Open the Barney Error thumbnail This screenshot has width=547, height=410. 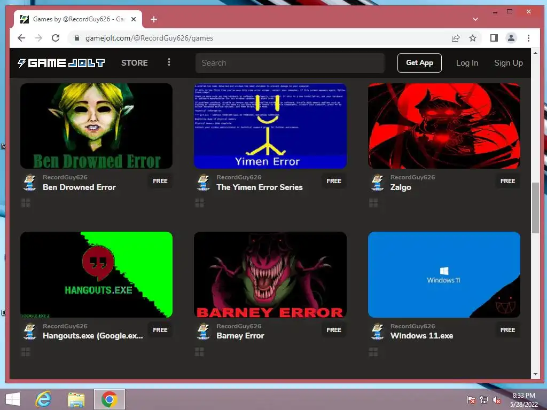270,275
